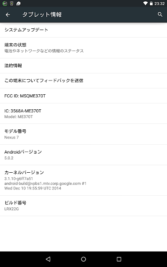Open recent apps square button
This screenshot has width=167, height=267.
pyautogui.click(x=119, y=259)
